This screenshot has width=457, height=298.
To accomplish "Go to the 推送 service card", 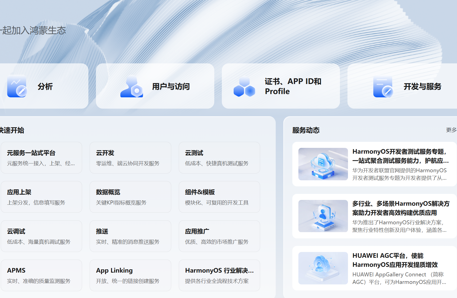I will click(x=130, y=236).
